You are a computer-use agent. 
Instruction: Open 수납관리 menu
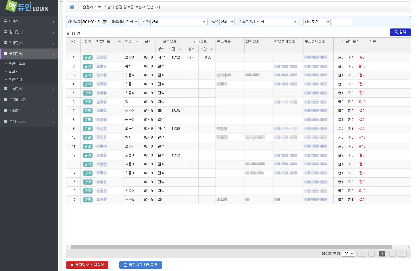(29, 89)
